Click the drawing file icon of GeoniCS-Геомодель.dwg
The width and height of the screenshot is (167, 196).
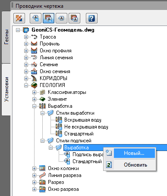click(x=26, y=30)
